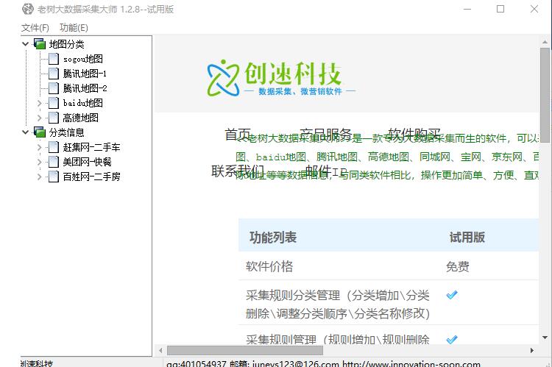Click the sogou地图 document icon
The width and height of the screenshot is (552, 367).
(x=54, y=59)
